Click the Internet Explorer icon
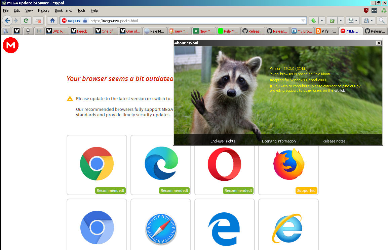Viewport: 388px width, 250px height. [287, 228]
